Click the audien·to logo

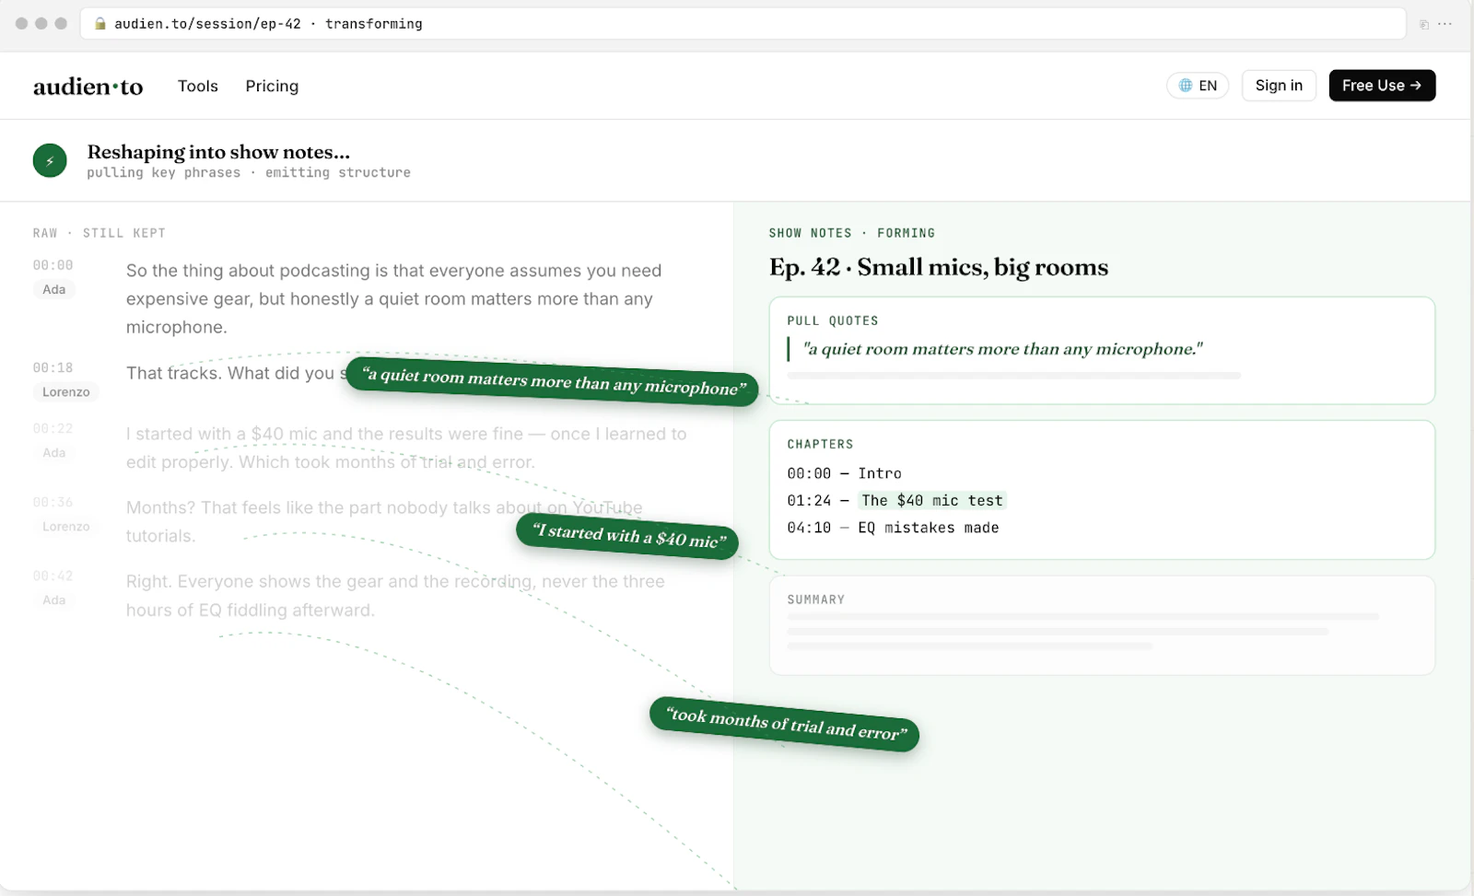[x=88, y=87]
